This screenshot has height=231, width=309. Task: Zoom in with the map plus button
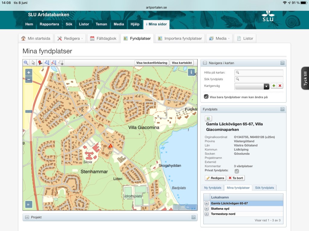point(29,72)
